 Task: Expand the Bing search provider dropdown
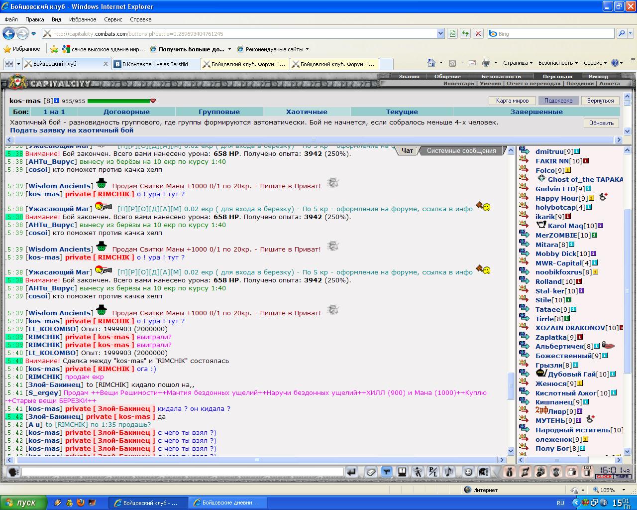[631, 33]
